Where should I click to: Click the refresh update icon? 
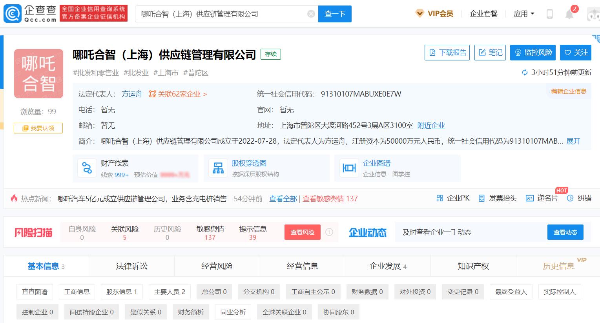525,73
